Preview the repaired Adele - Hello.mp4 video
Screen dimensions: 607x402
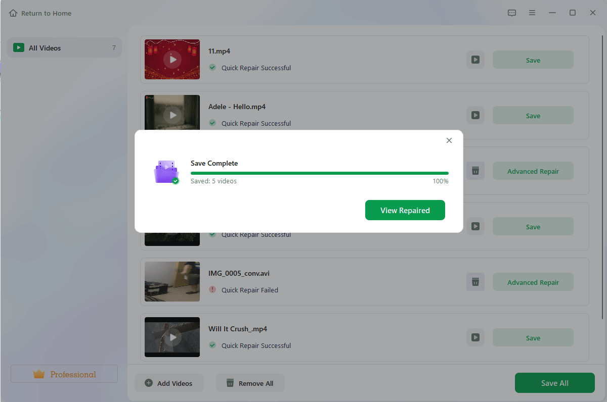click(475, 115)
